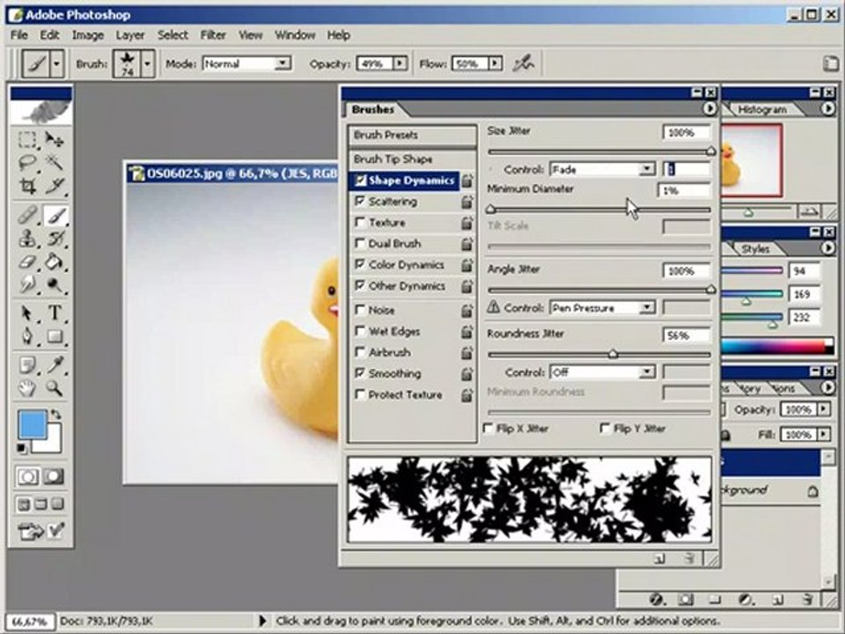Open the tool preset picker arrow
The width and height of the screenshot is (845, 634).
[56, 63]
